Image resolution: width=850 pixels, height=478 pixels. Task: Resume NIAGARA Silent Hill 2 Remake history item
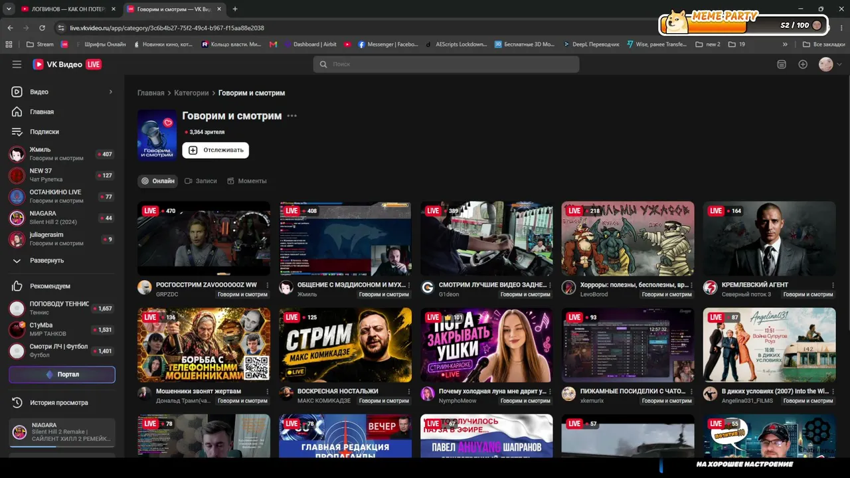tap(62, 434)
